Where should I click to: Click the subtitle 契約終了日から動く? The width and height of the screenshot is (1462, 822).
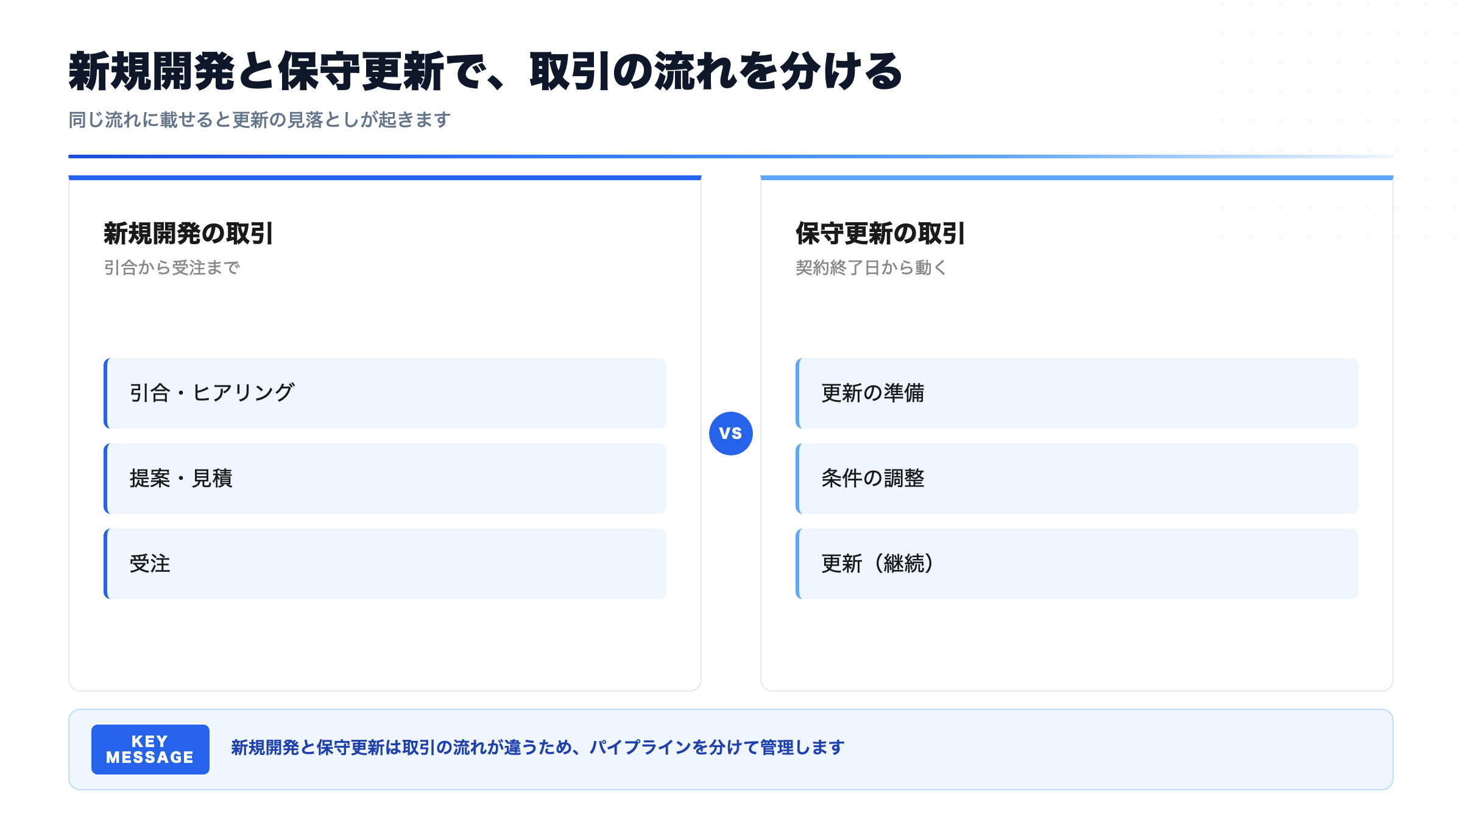(x=872, y=267)
